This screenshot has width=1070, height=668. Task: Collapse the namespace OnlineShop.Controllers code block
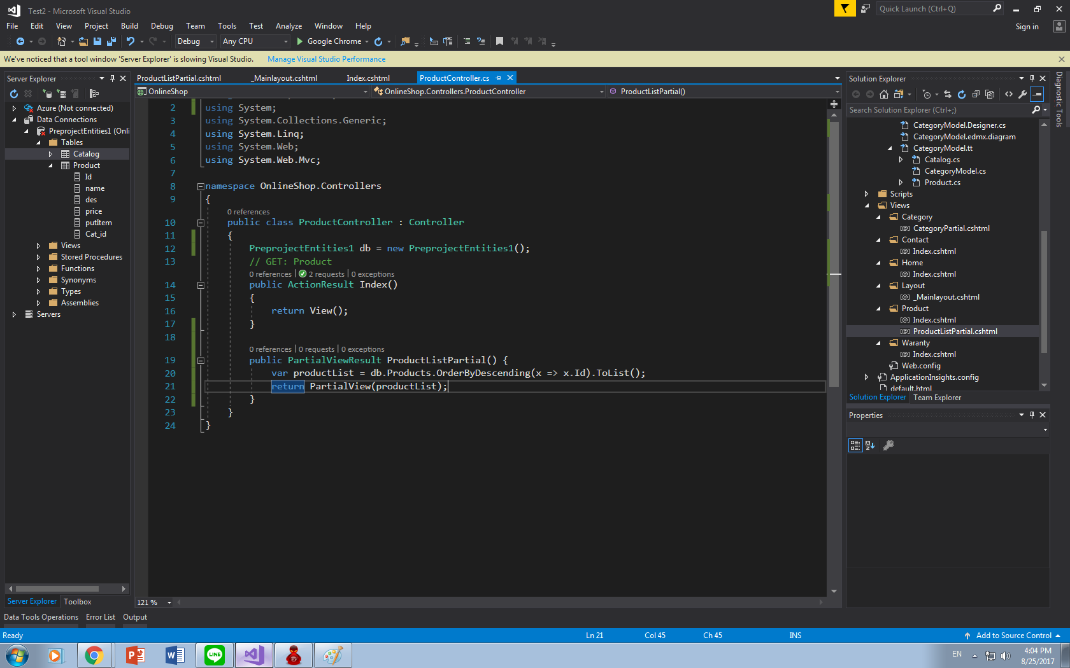pyautogui.click(x=201, y=186)
